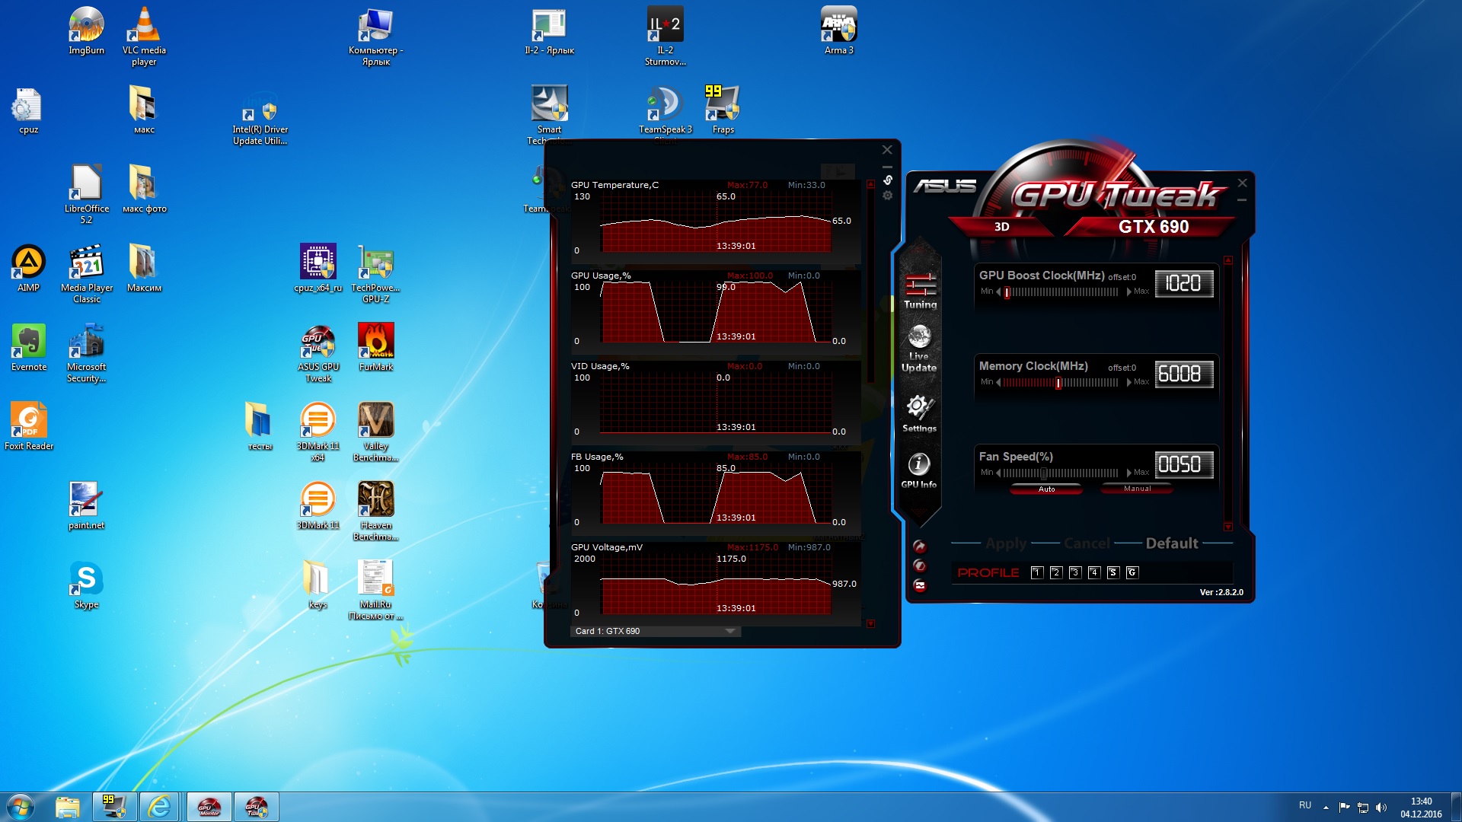Click the top round arrow icon below sidebar
The width and height of the screenshot is (1462, 822).
pos(920,546)
